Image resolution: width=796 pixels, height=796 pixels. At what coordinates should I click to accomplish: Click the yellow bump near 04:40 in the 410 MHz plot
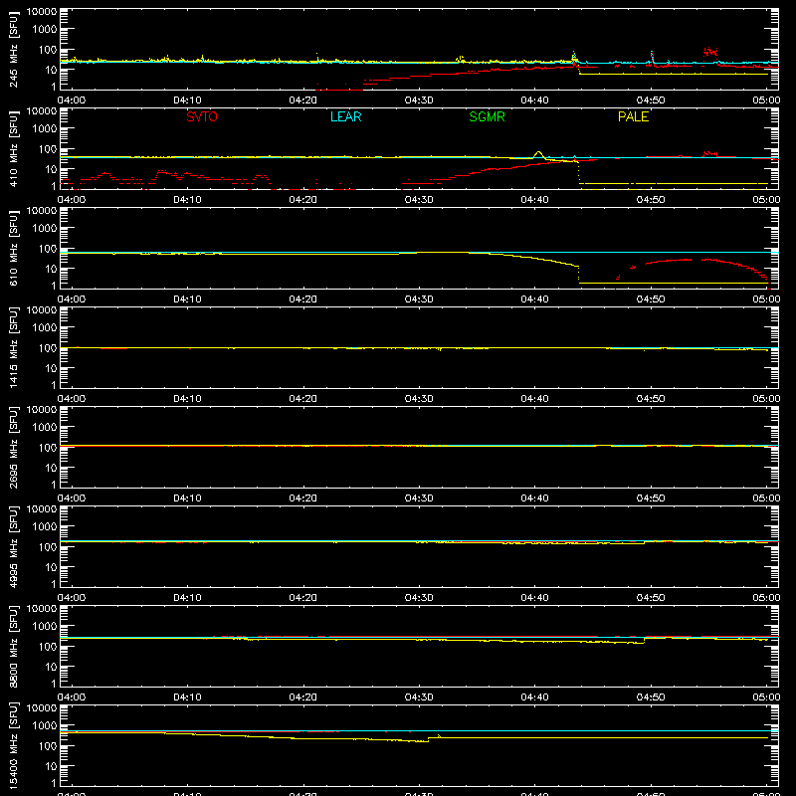538,154
